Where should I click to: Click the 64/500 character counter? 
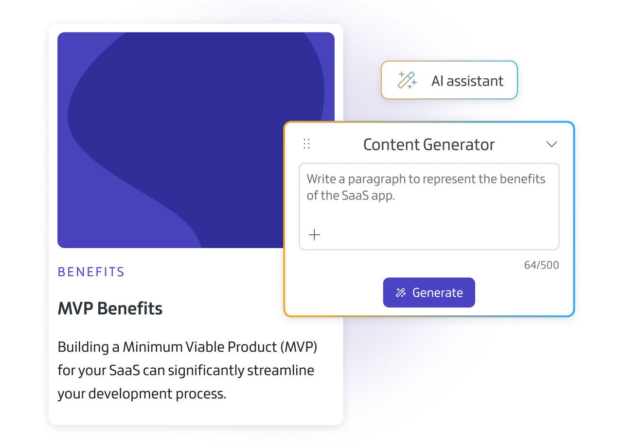pyautogui.click(x=541, y=265)
